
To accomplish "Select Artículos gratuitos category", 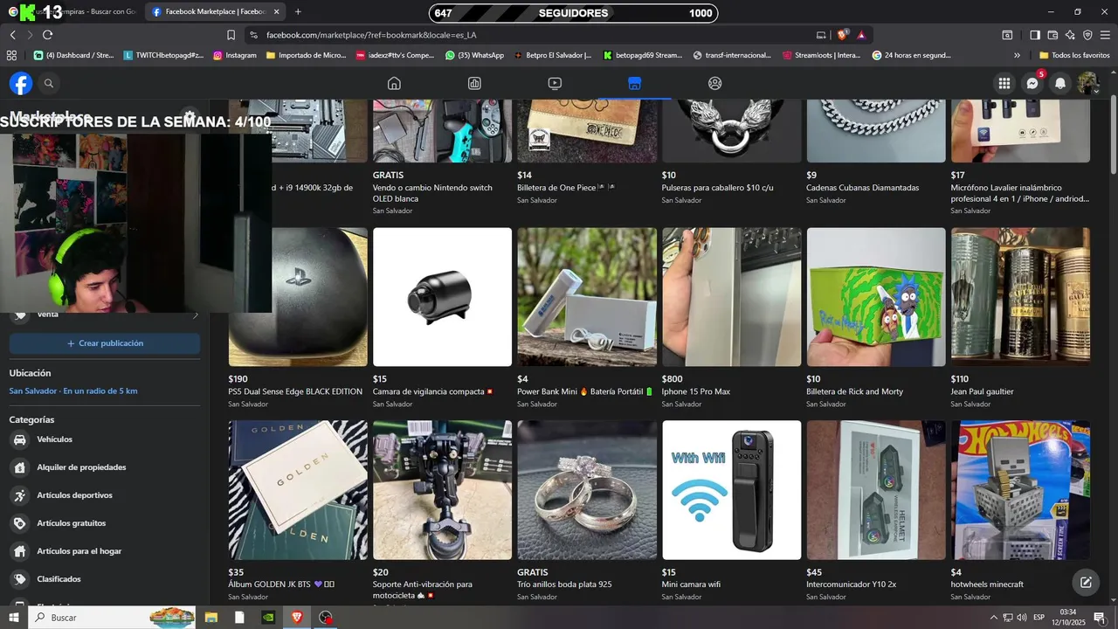I will tap(105, 523).
